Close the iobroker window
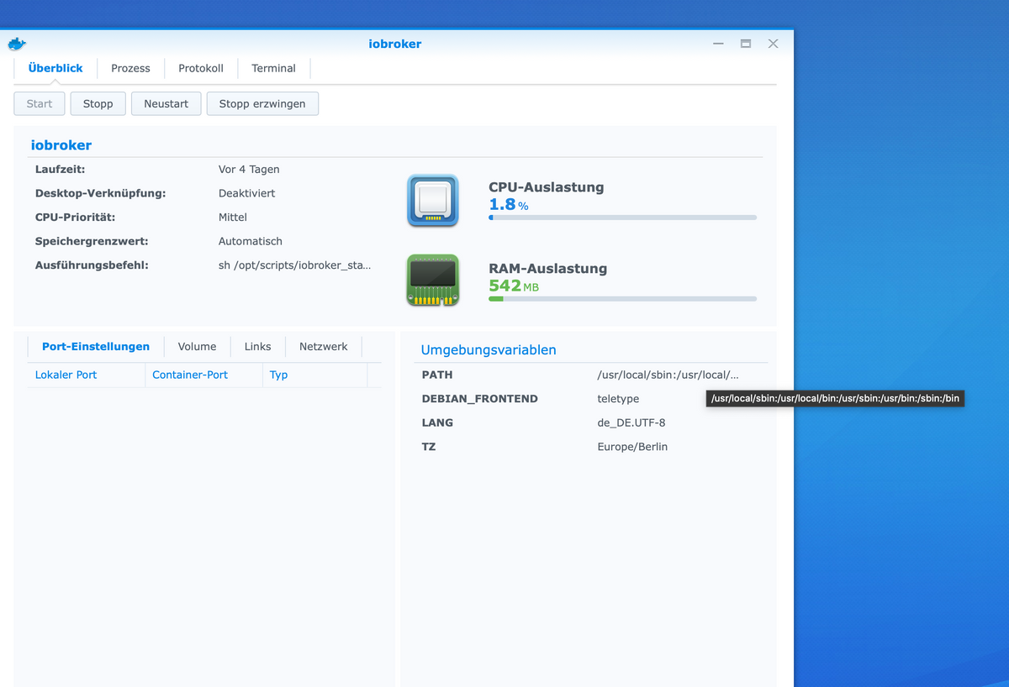The height and width of the screenshot is (687, 1009). click(773, 44)
